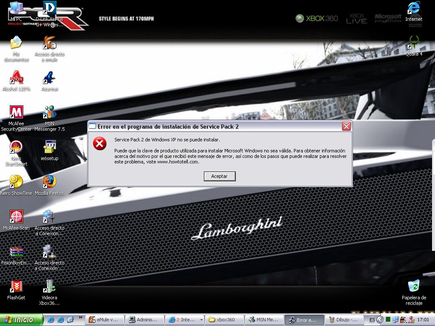Open the Inicio start menu
The height and width of the screenshot is (326, 435).
click(21, 320)
